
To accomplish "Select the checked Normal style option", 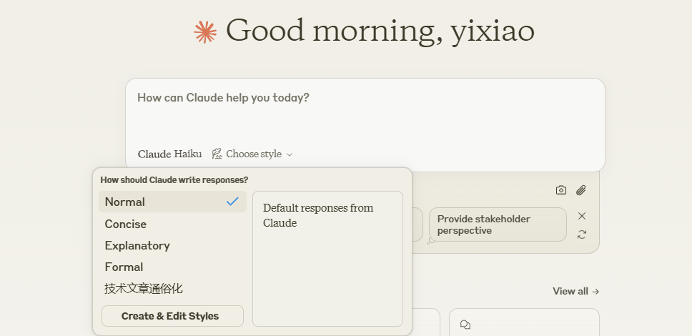I will tap(172, 202).
